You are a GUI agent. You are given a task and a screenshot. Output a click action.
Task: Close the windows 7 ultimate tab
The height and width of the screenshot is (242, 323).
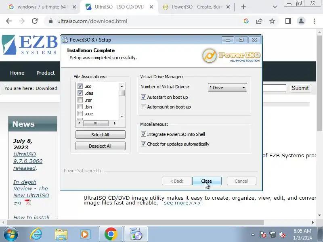74,7
